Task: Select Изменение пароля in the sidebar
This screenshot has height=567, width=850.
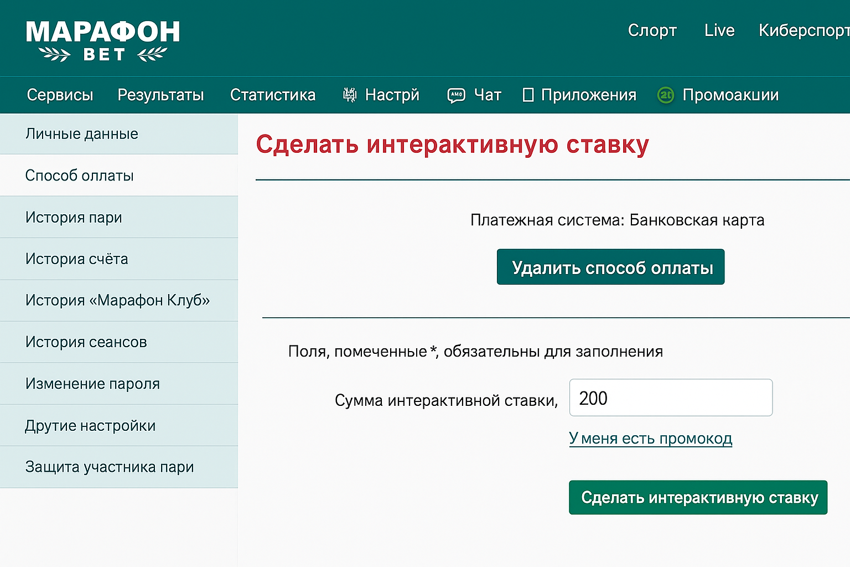Action: click(92, 384)
